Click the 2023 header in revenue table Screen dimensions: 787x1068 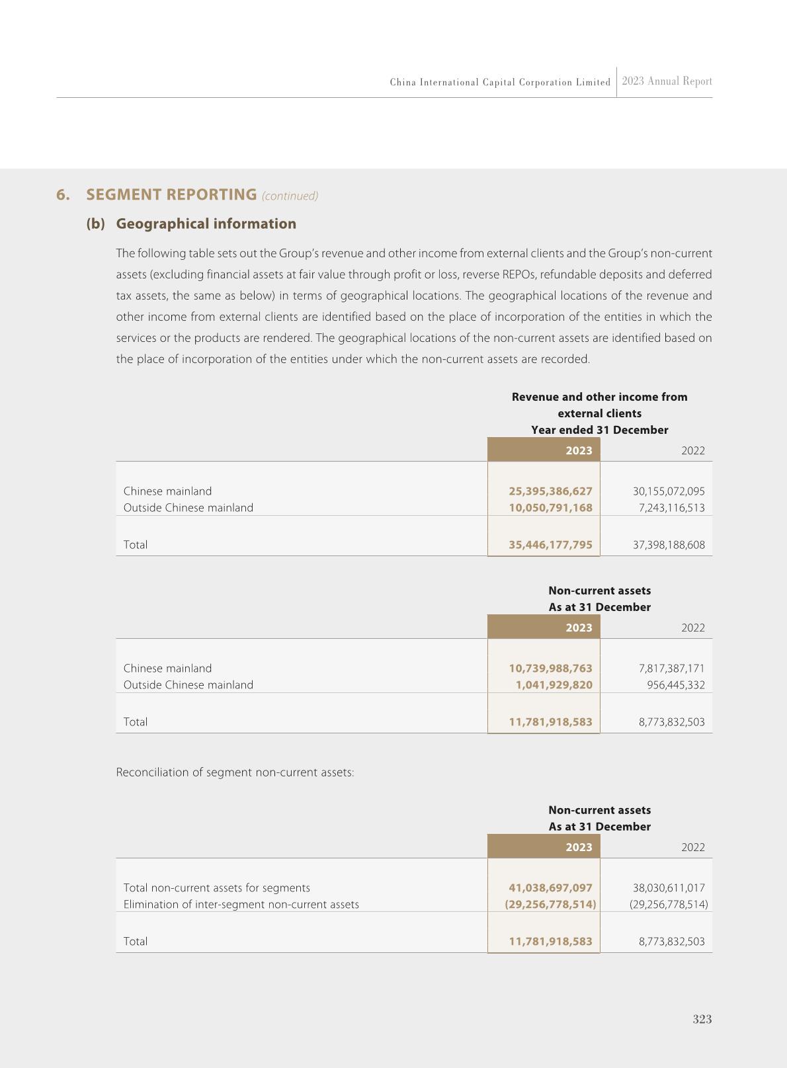click(579, 450)
